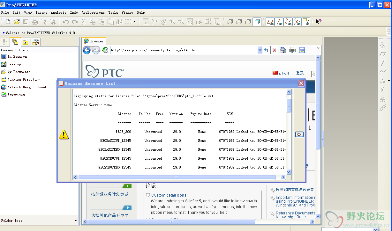This screenshot has height=231, width=392.
Task: Open the Custom detail icons link
Action: click(x=169, y=195)
